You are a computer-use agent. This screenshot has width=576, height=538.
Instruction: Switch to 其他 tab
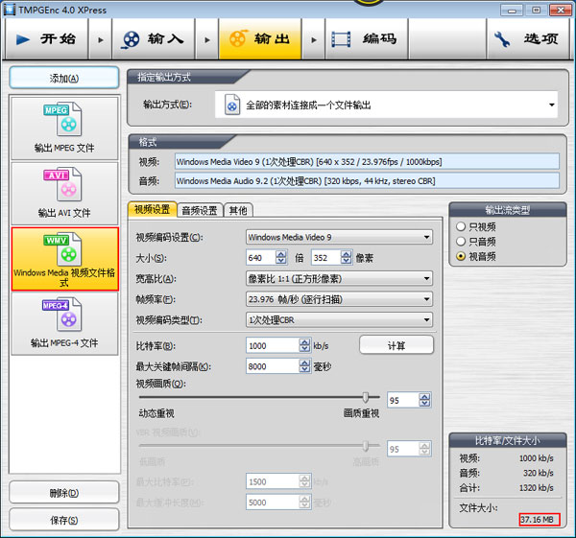[238, 210]
